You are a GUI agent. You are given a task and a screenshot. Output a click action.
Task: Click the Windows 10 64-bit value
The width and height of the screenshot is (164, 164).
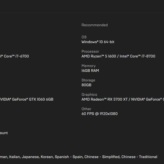pos(98,42)
